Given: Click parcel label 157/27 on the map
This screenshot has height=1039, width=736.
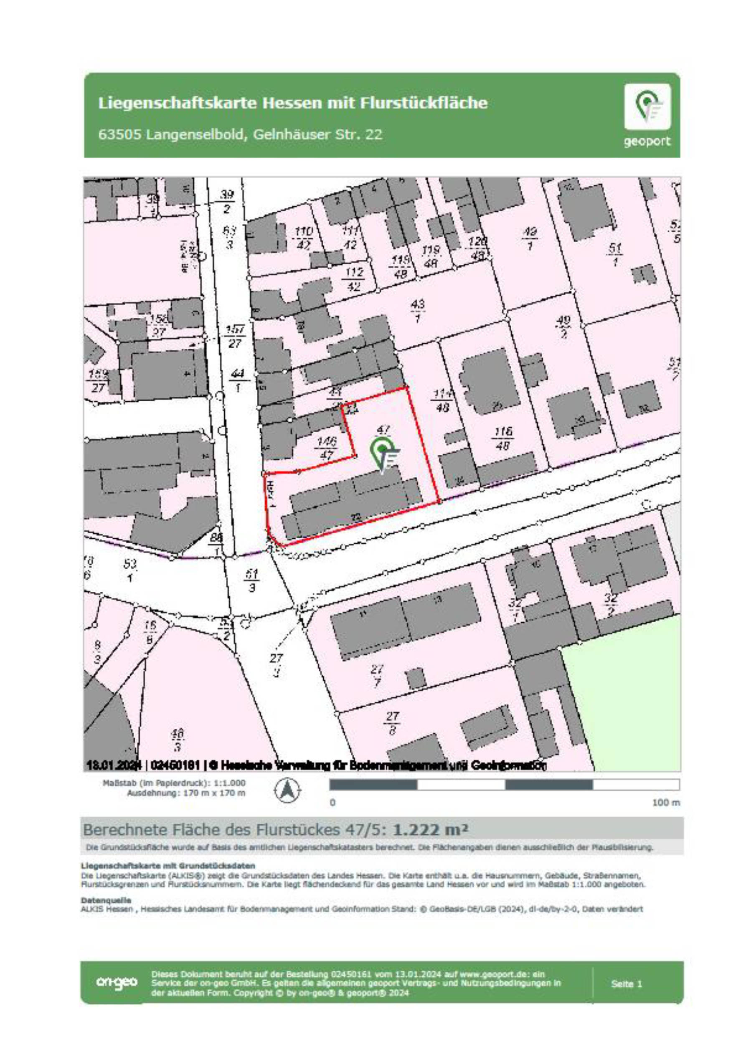Looking at the screenshot, I should [x=235, y=336].
